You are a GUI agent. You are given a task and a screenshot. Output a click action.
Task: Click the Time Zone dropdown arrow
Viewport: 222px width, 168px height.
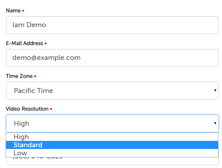pos(215,91)
